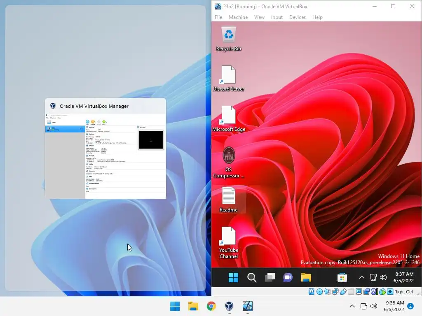422x316 pixels.
Task: Open the Input menu
Action: [x=277, y=17]
